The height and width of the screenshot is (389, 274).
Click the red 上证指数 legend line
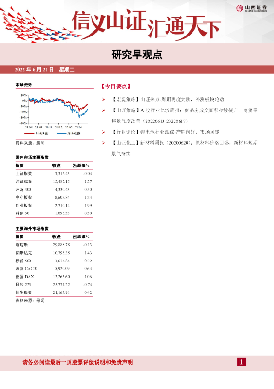(x=29, y=134)
